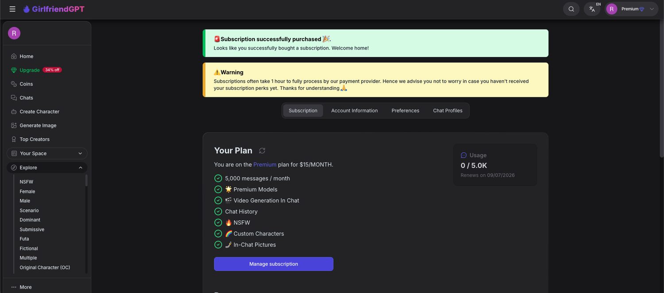The height and width of the screenshot is (293, 664).
Task: Open the search icon button
Action: [x=571, y=9]
